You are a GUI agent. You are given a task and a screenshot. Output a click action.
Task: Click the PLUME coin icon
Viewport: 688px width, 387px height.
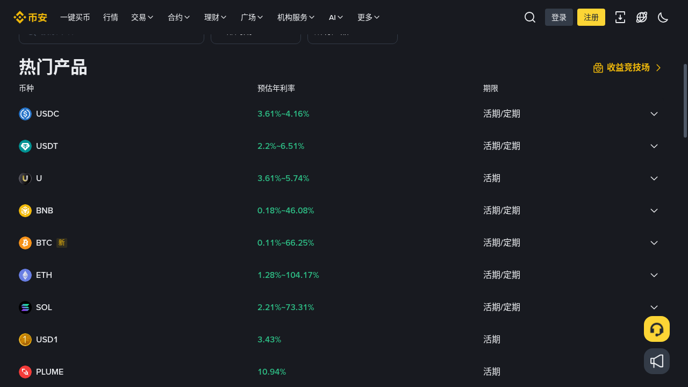(25, 372)
